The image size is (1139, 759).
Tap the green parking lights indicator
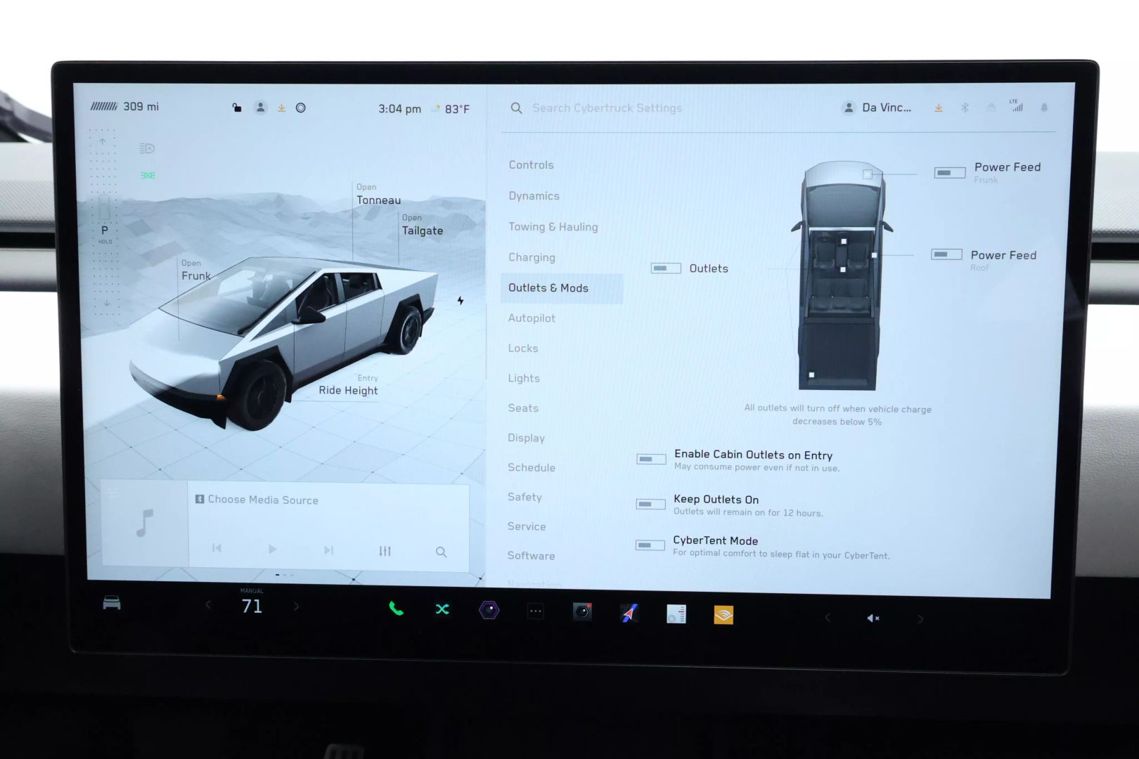point(148,175)
